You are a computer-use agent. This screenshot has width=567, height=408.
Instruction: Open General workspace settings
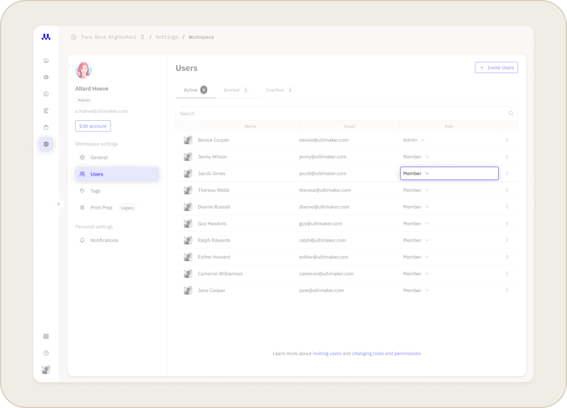(x=117, y=157)
